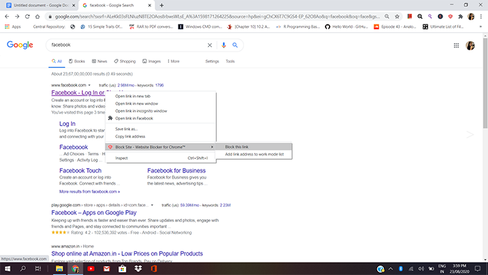488x275 pixels.
Task: Close the facebook Google Search tab
Action: click(149, 6)
